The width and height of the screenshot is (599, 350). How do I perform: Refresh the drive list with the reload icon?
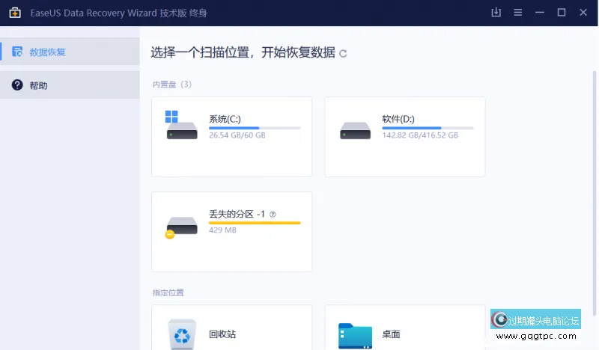(343, 53)
